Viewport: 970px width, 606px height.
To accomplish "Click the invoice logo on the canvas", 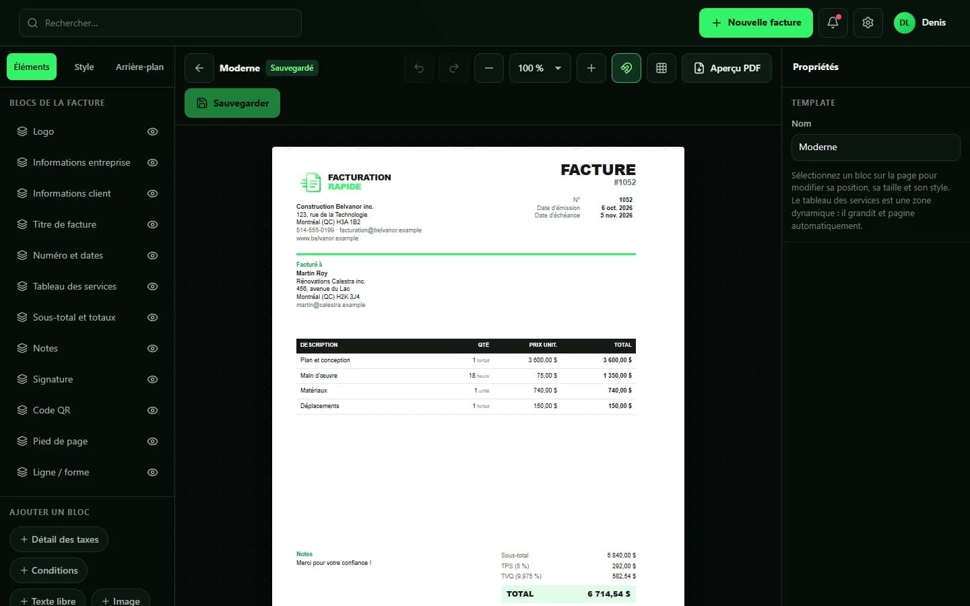I will pyautogui.click(x=345, y=182).
